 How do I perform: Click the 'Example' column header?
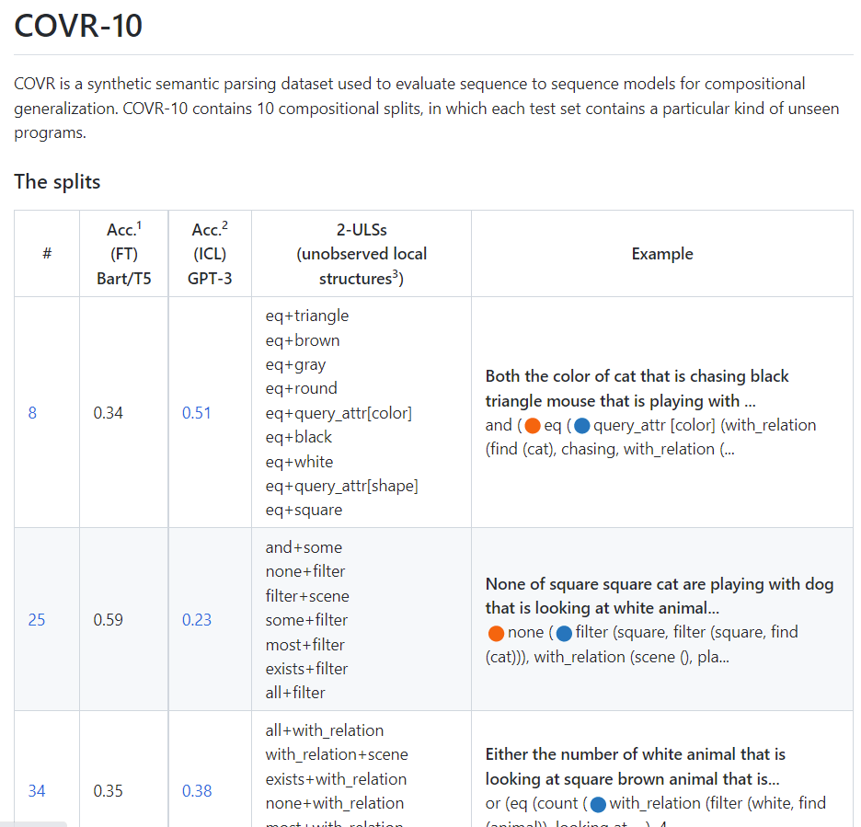tap(662, 254)
